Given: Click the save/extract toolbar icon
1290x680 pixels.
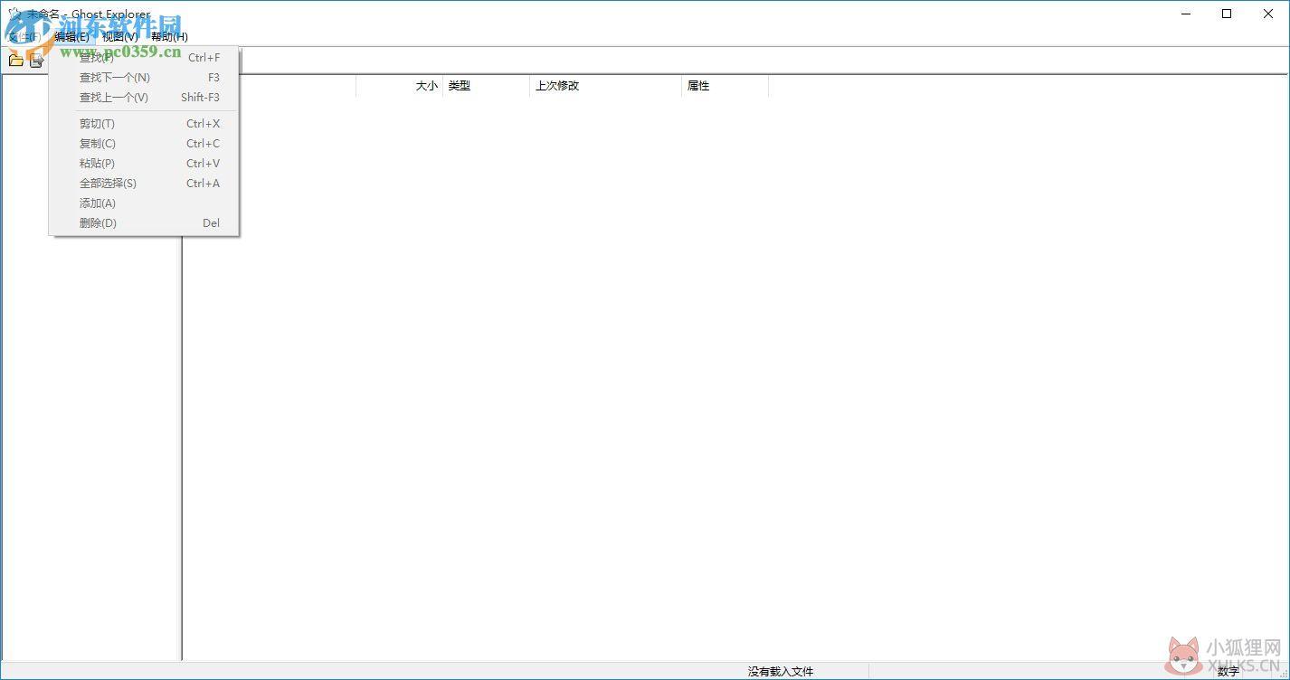Looking at the screenshot, I should click(36, 61).
